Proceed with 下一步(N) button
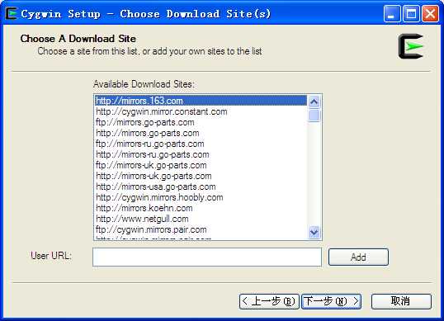This screenshot has height=321, width=444. [332, 301]
